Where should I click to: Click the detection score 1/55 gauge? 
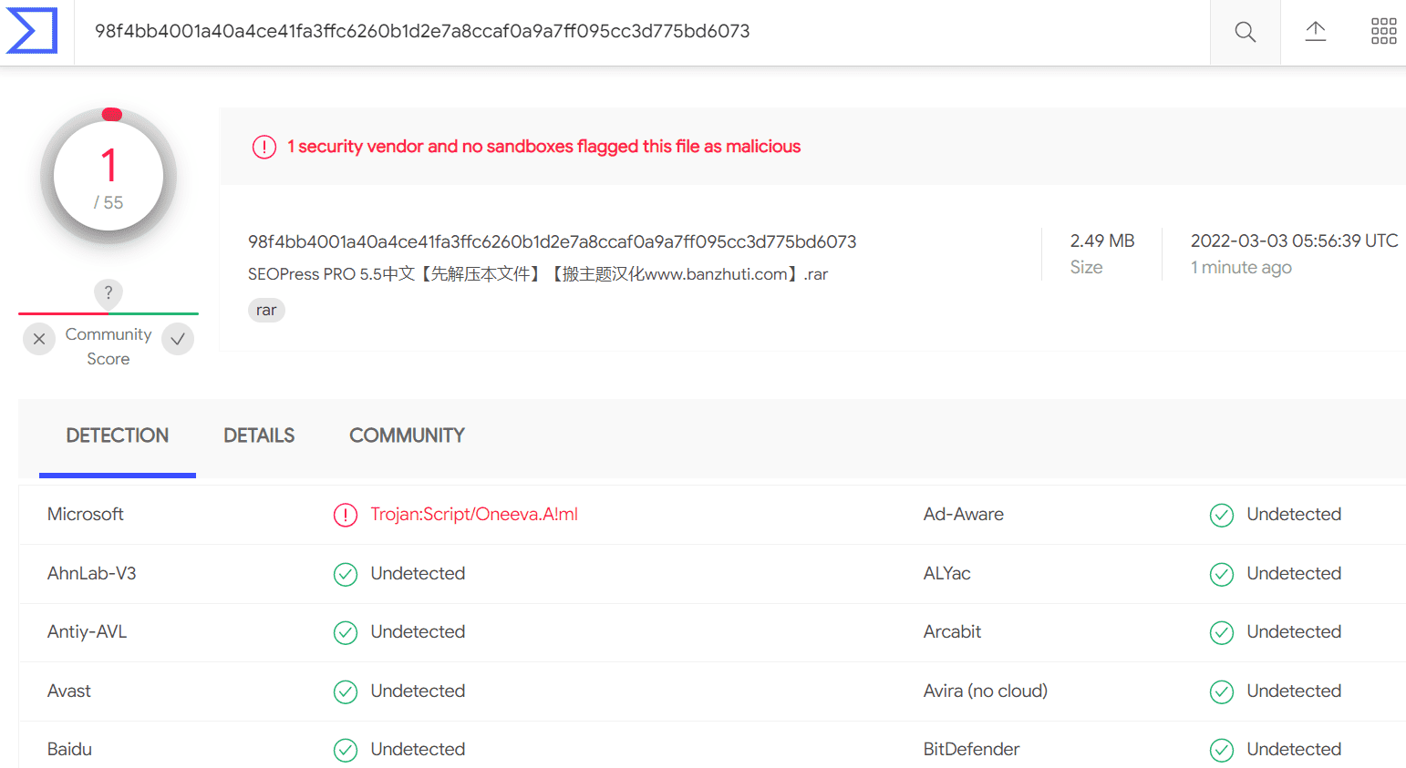click(109, 177)
